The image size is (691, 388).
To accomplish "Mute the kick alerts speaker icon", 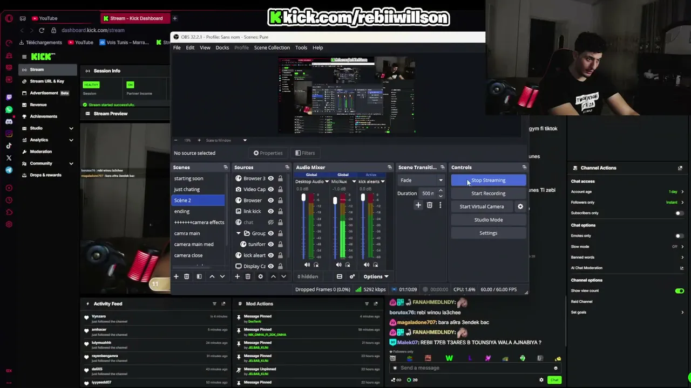I will point(366,265).
